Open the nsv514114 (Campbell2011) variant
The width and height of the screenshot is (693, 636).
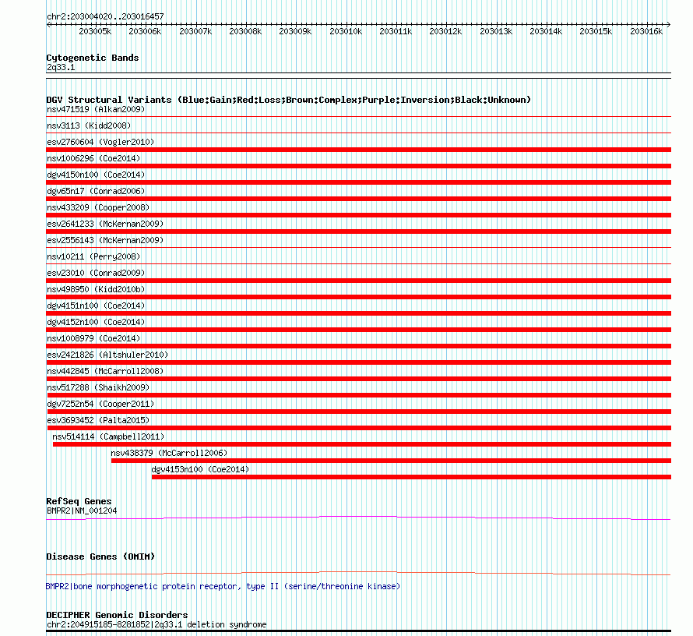[x=108, y=436]
